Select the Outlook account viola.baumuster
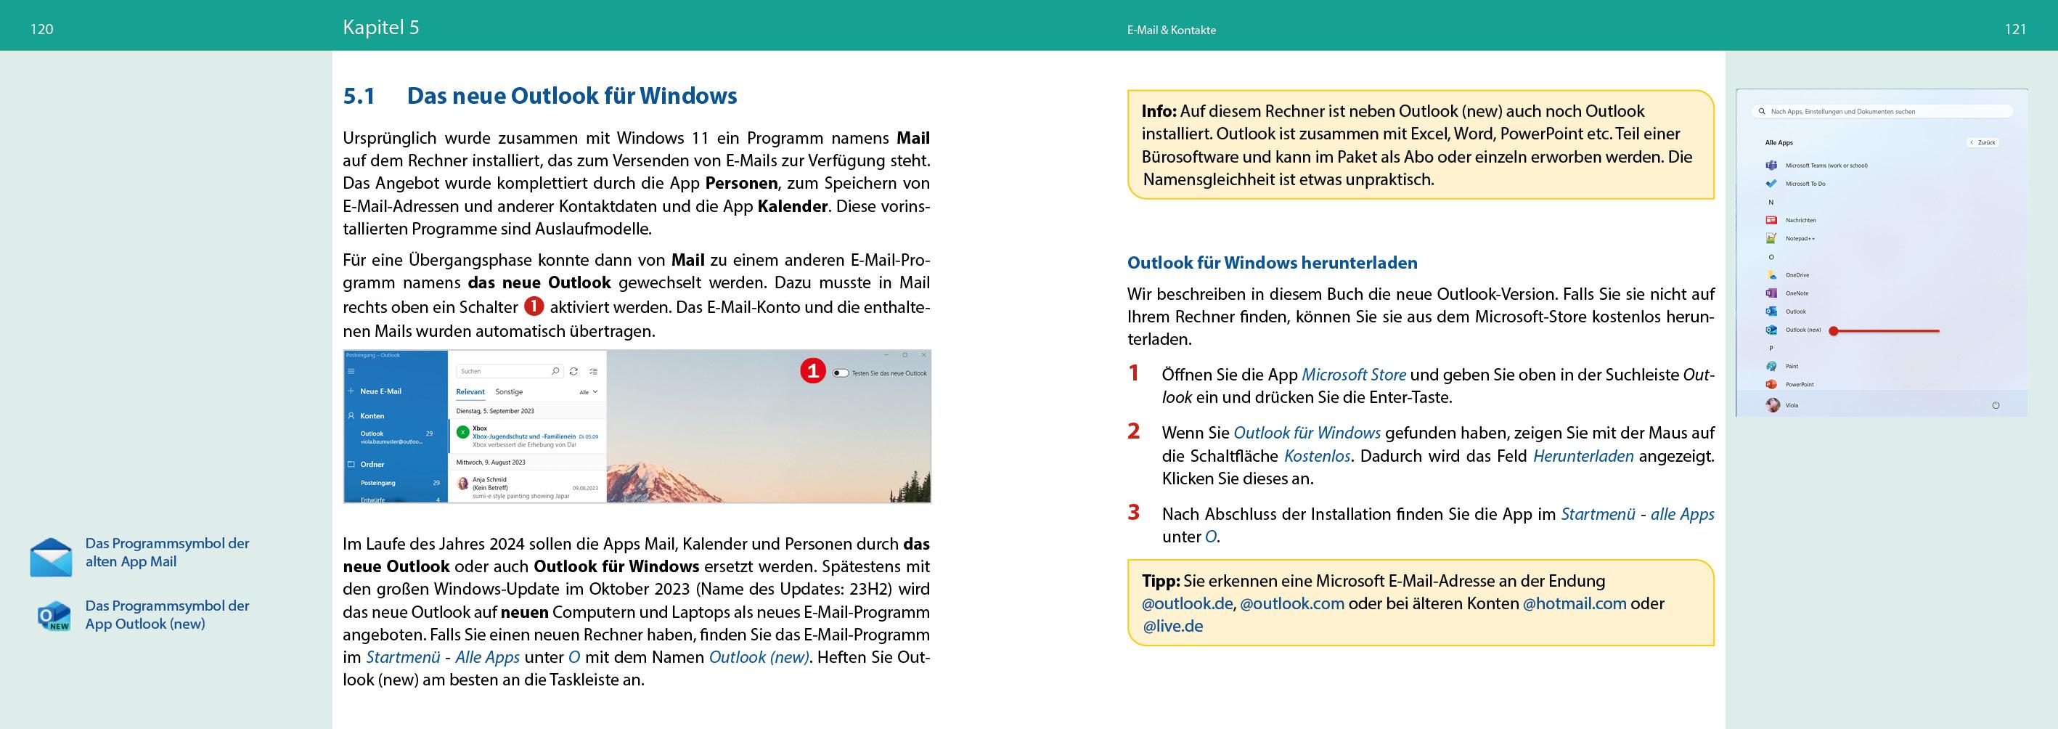This screenshot has width=2058, height=729. 395,437
